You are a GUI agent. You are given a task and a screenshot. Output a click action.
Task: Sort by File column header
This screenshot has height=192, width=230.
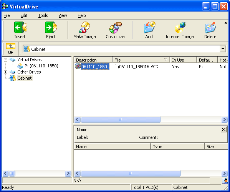141,60
